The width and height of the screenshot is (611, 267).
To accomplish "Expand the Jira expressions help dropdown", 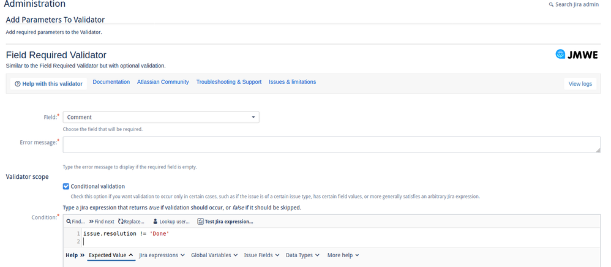I will (162, 255).
